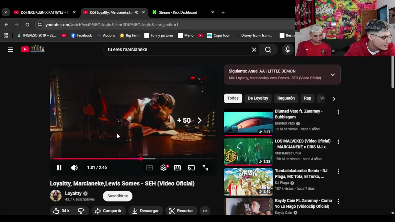The width and height of the screenshot is (395, 222).
Task: Open player settings gear
Action: point(164,168)
